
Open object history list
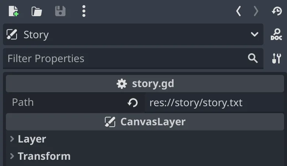[x=277, y=11]
